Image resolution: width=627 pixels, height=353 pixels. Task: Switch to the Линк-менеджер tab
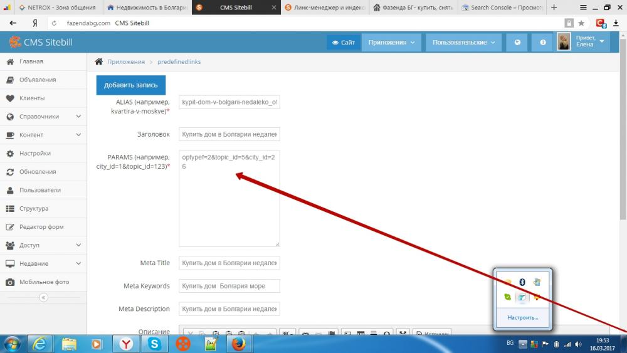coord(325,7)
